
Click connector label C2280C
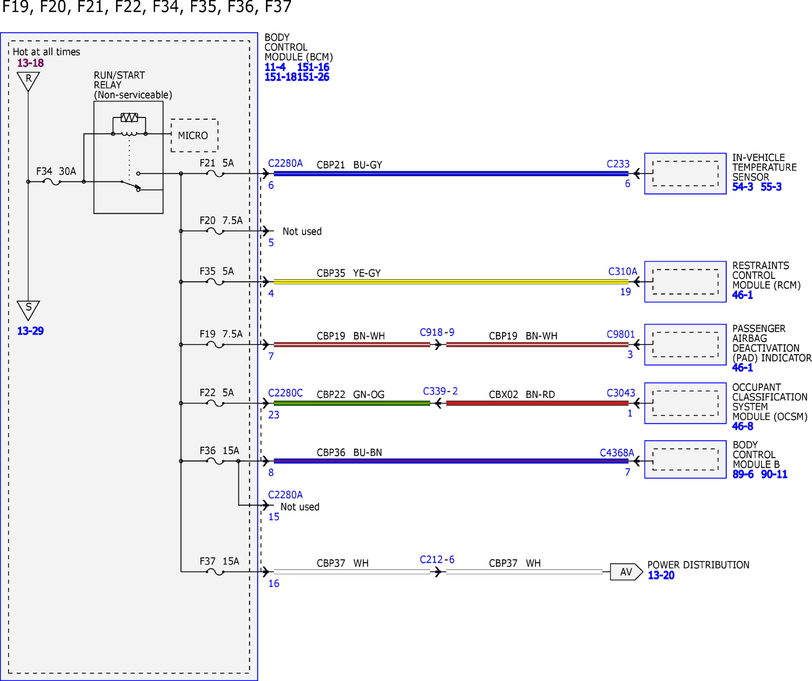click(286, 393)
